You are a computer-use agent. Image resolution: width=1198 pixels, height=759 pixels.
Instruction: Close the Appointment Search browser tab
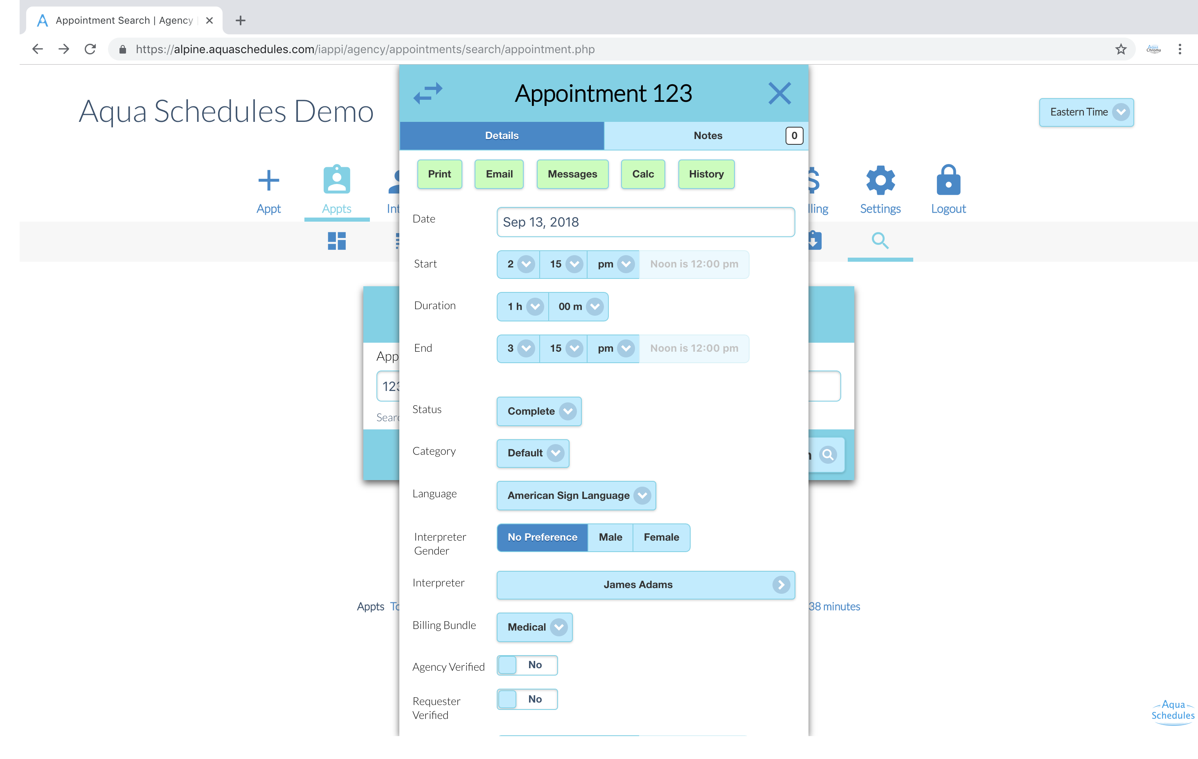pyautogui.click(x=209, y=20)
